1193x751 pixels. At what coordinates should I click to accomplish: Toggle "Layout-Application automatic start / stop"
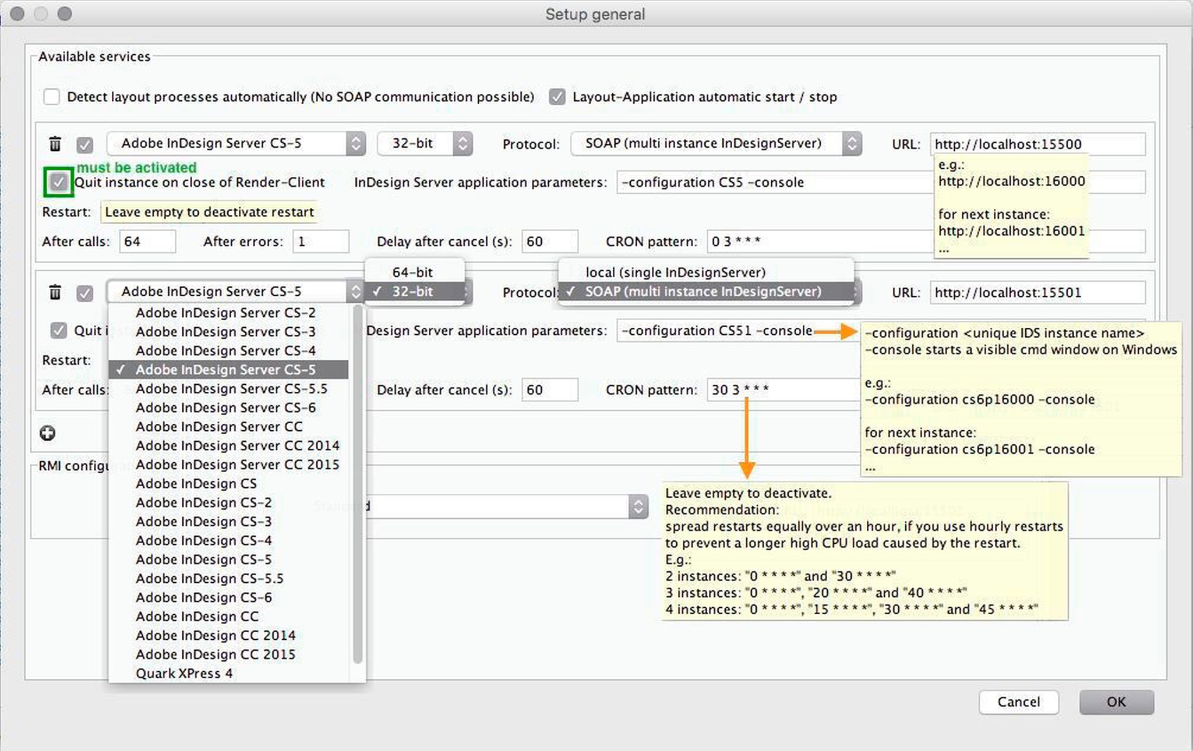(x=557, y=97)
